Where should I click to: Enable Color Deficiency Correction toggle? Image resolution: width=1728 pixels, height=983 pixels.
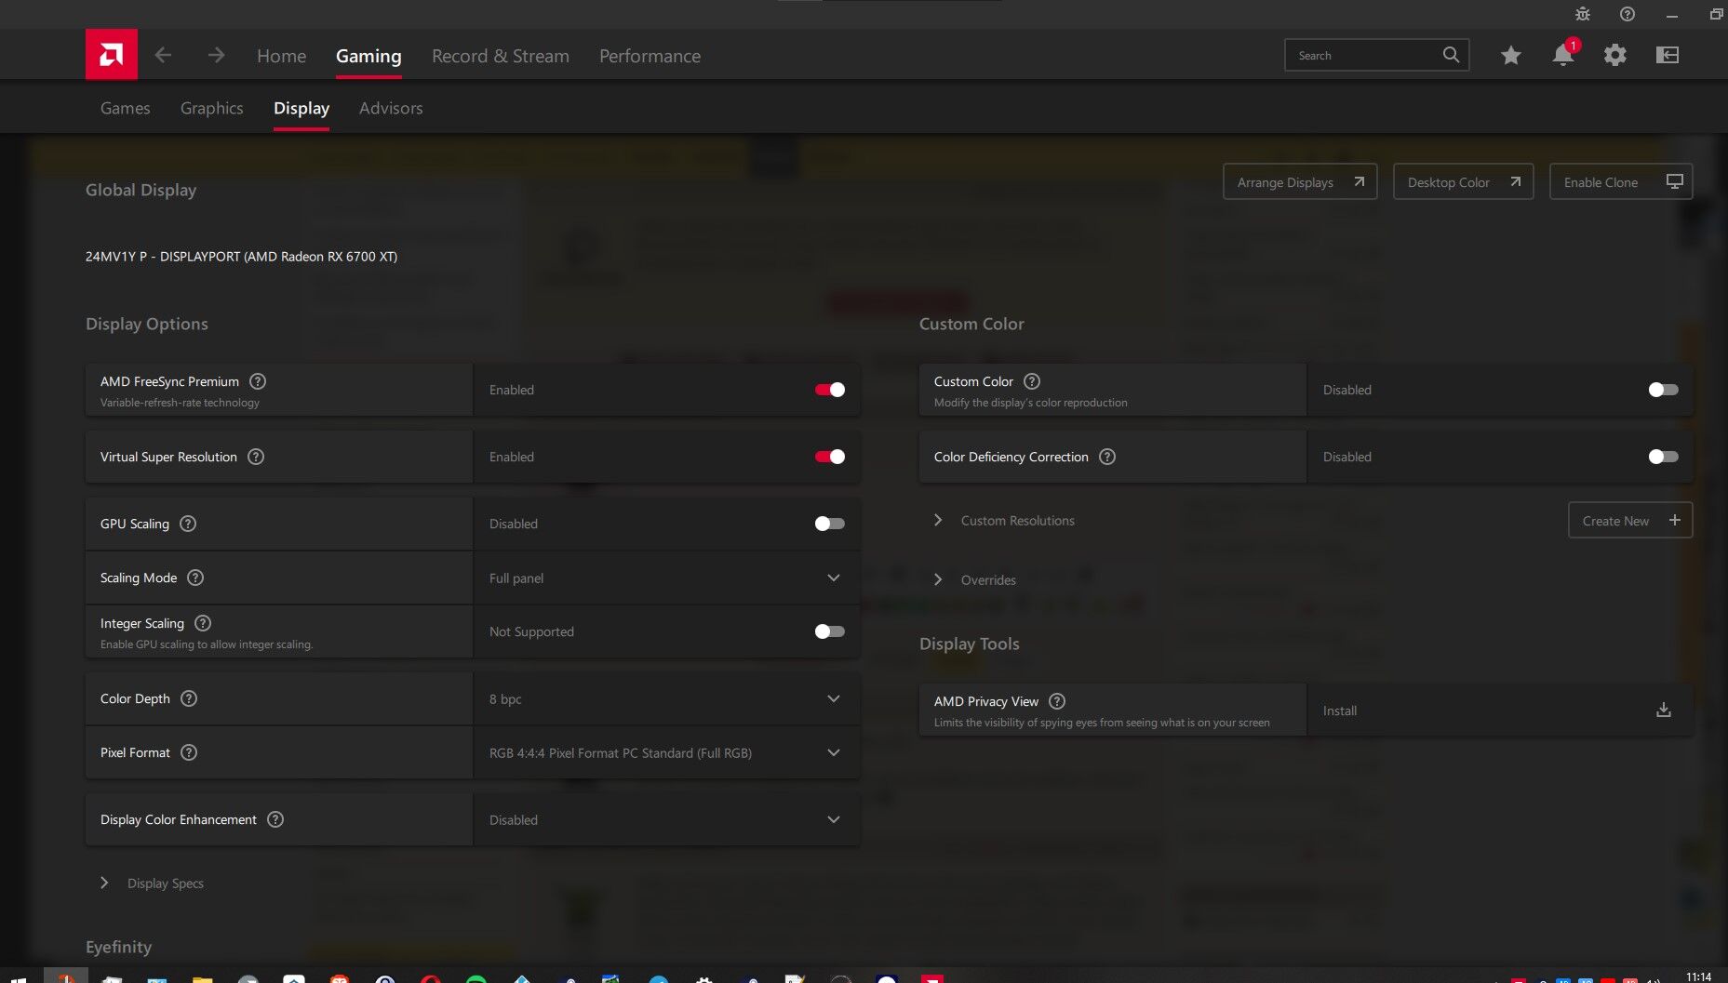[x=1664, y=457]
